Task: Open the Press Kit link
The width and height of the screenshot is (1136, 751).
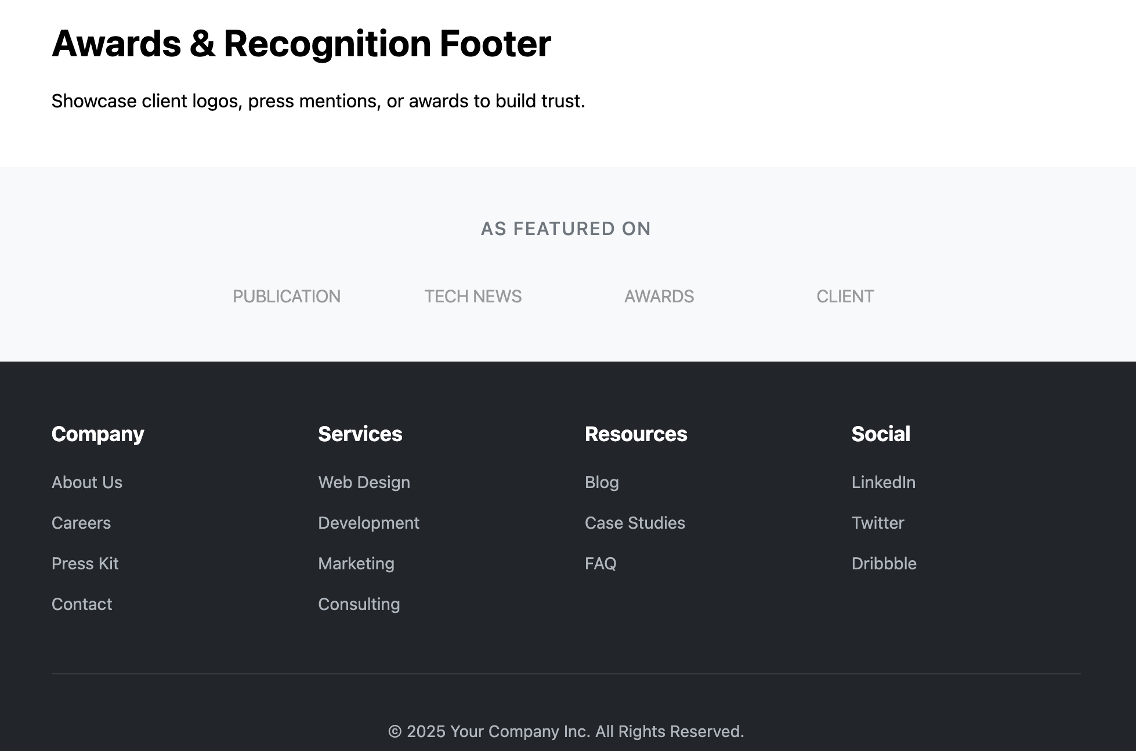Action: tap(85, 564)
